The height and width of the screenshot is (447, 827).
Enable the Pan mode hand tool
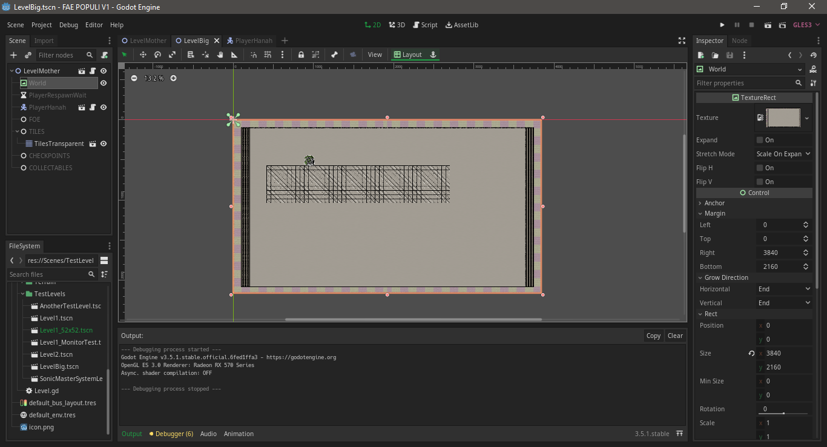(x=220, y=55)
